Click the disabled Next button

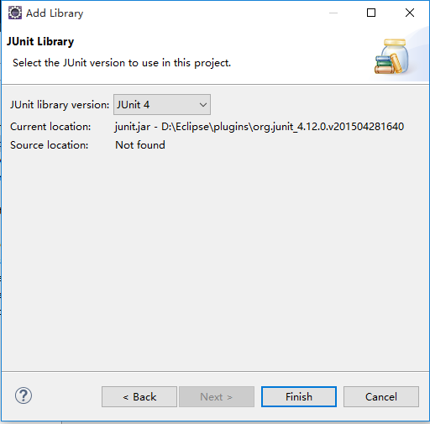[x=217, y=397]
